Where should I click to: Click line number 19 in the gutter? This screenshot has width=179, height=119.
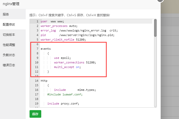(x=36, y=104)
